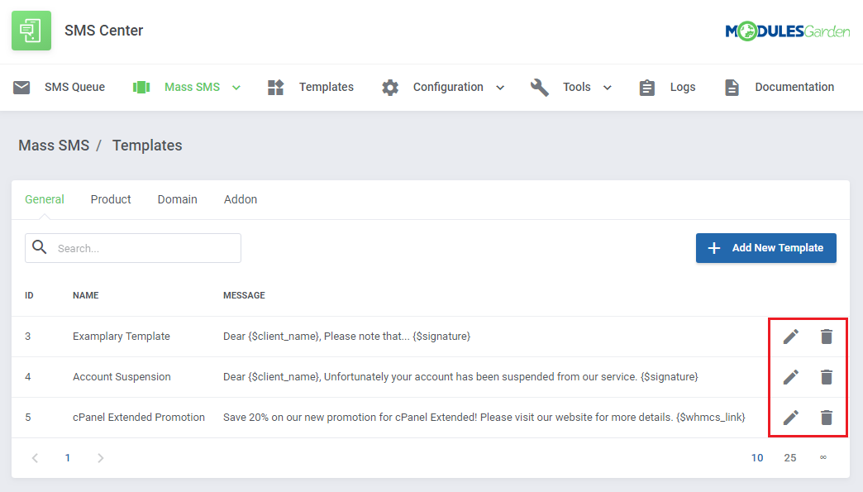Viewport: 863px width, 492px height.
Task: Show unlimited entries with infinity option
Action: click(822, 457)
